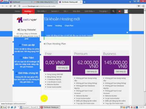Click the scrollbar up arrow
146x109 pixels.
(145, 10)
